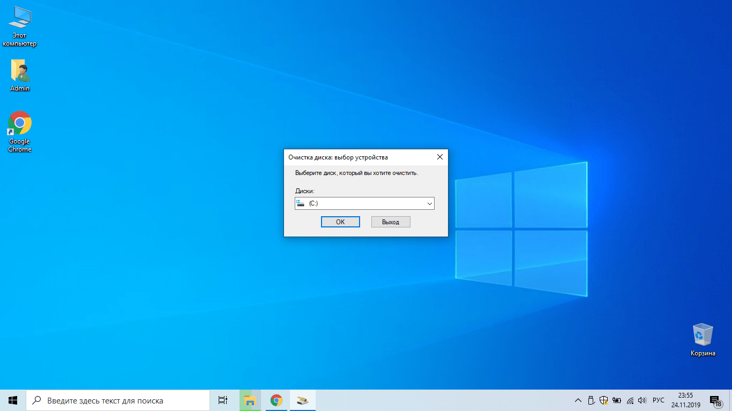Open the Start menu Windows button

(x=13, y=400)
